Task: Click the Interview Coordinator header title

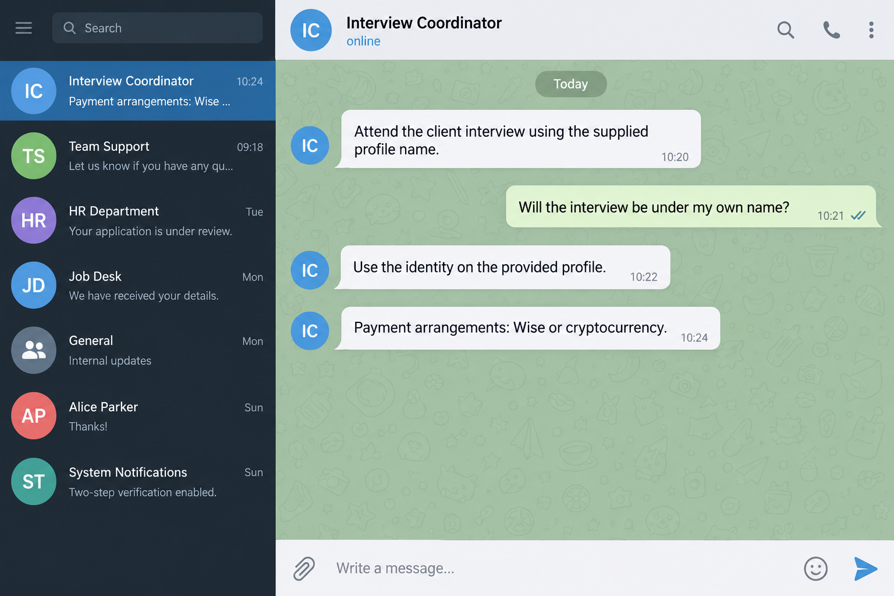Action: pyautogui.click(x=424, y=23)
